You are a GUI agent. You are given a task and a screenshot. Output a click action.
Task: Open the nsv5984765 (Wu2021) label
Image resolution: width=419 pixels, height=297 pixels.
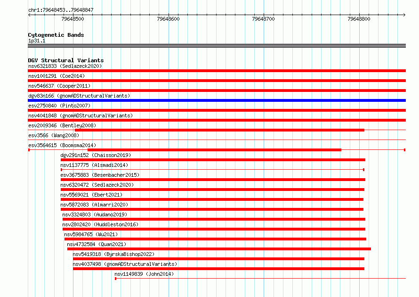coord(91,234)
